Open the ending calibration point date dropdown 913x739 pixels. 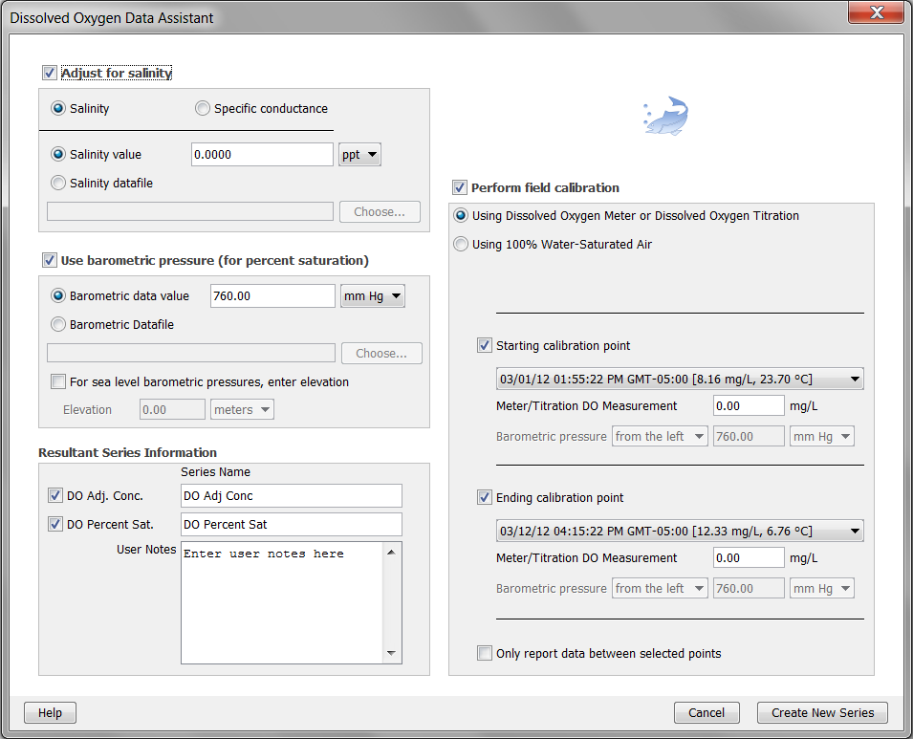pyautogui.click(x=679, y=532)
